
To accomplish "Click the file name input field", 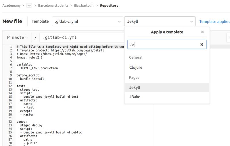I will click(x=80, y=38).
